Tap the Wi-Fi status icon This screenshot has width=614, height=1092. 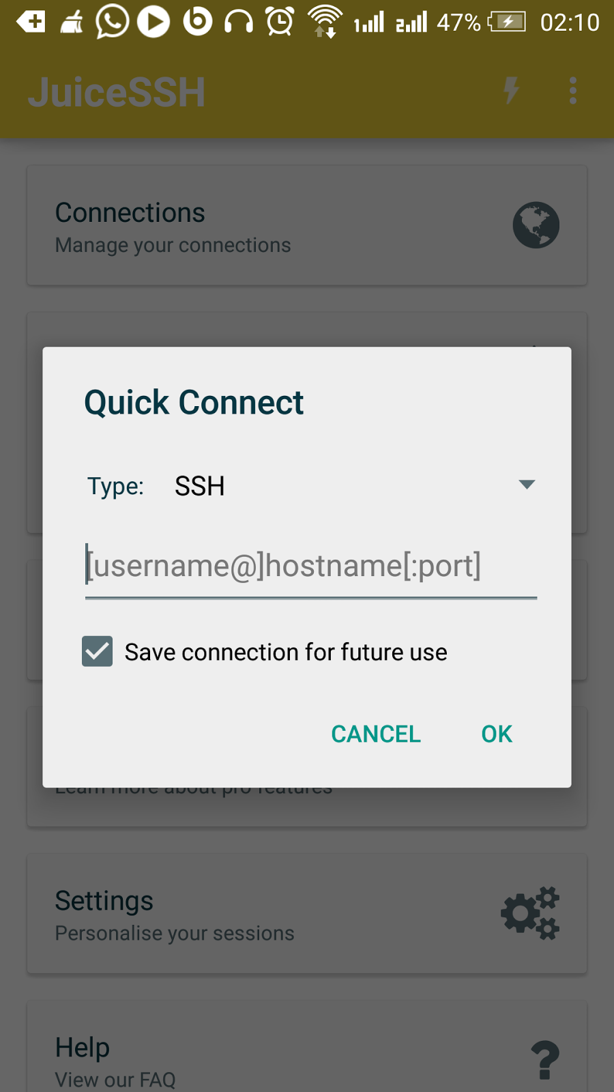(325, 22)
